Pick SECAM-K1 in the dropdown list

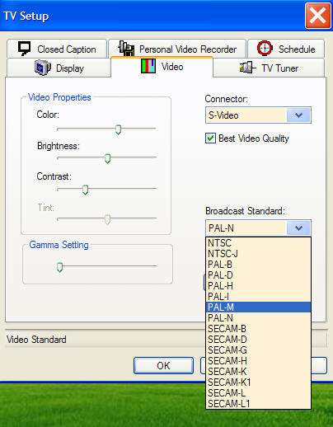point(258,382)
